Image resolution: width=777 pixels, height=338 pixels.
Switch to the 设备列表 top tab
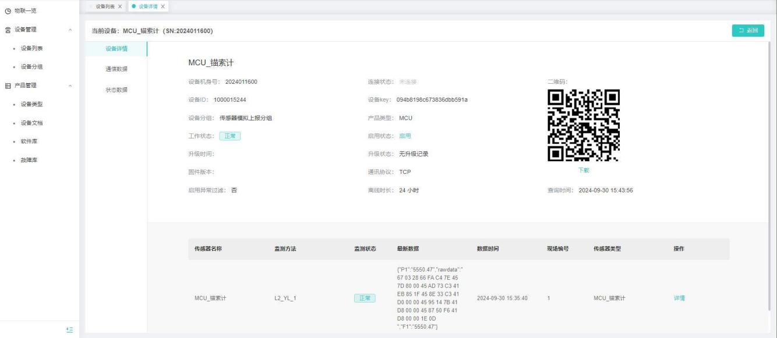point(105,6)
